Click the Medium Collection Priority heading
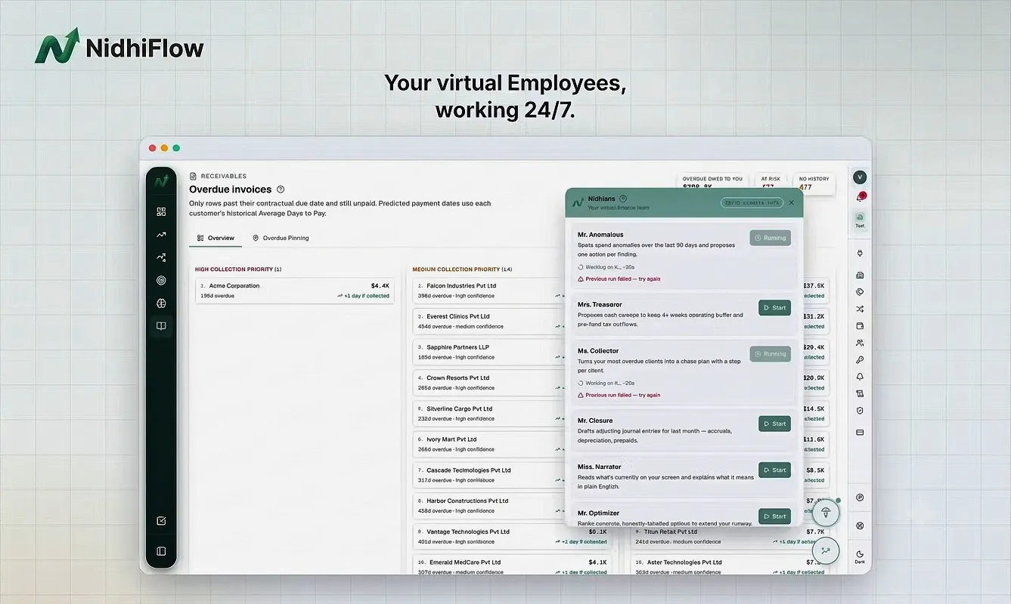Image resolution: width=1011 pixels, height=604 pixels. [462, 270]
